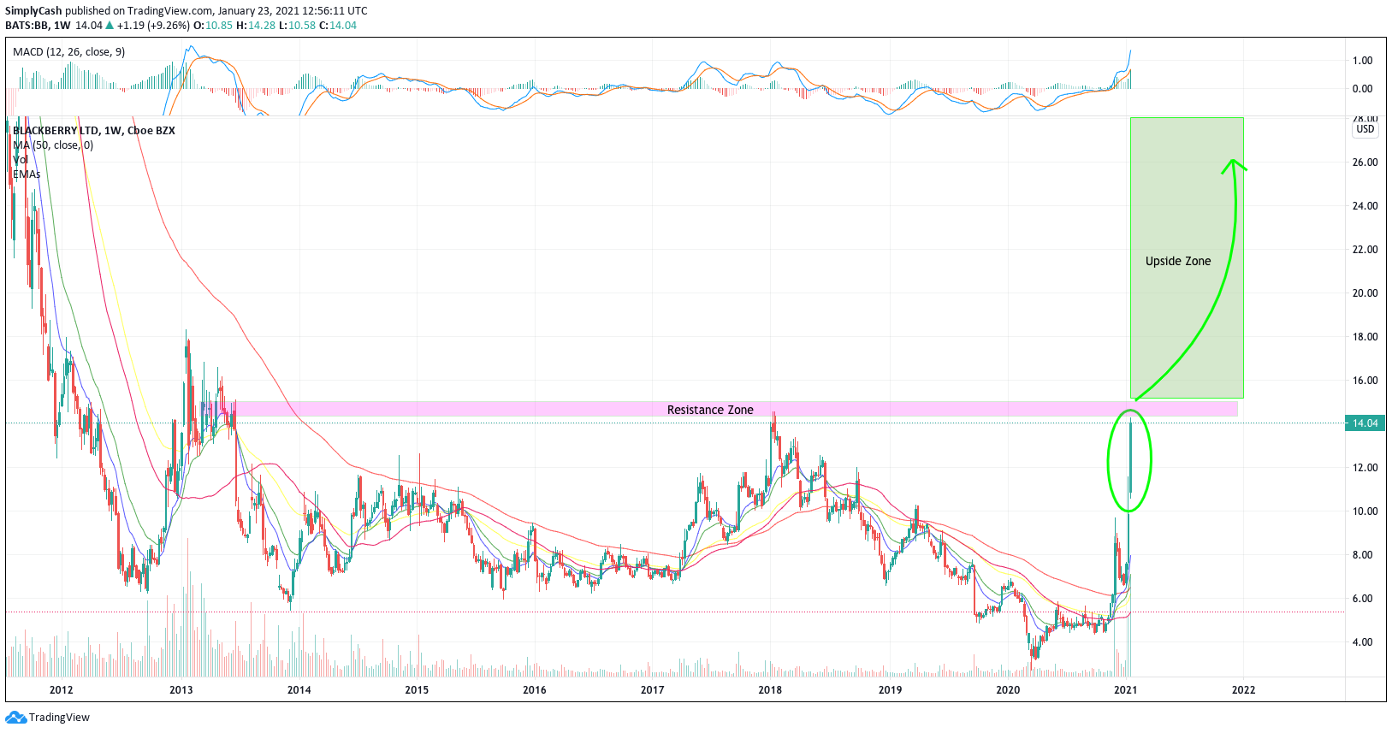Click the 2021 year on time axis

[x=1125, y=690]
